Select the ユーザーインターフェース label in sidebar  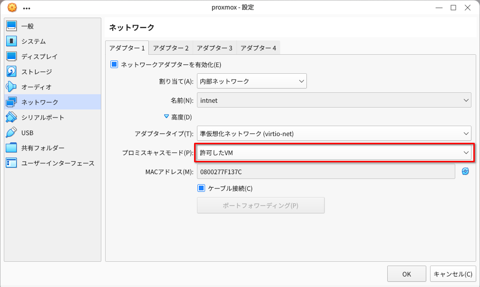[58, 163]
